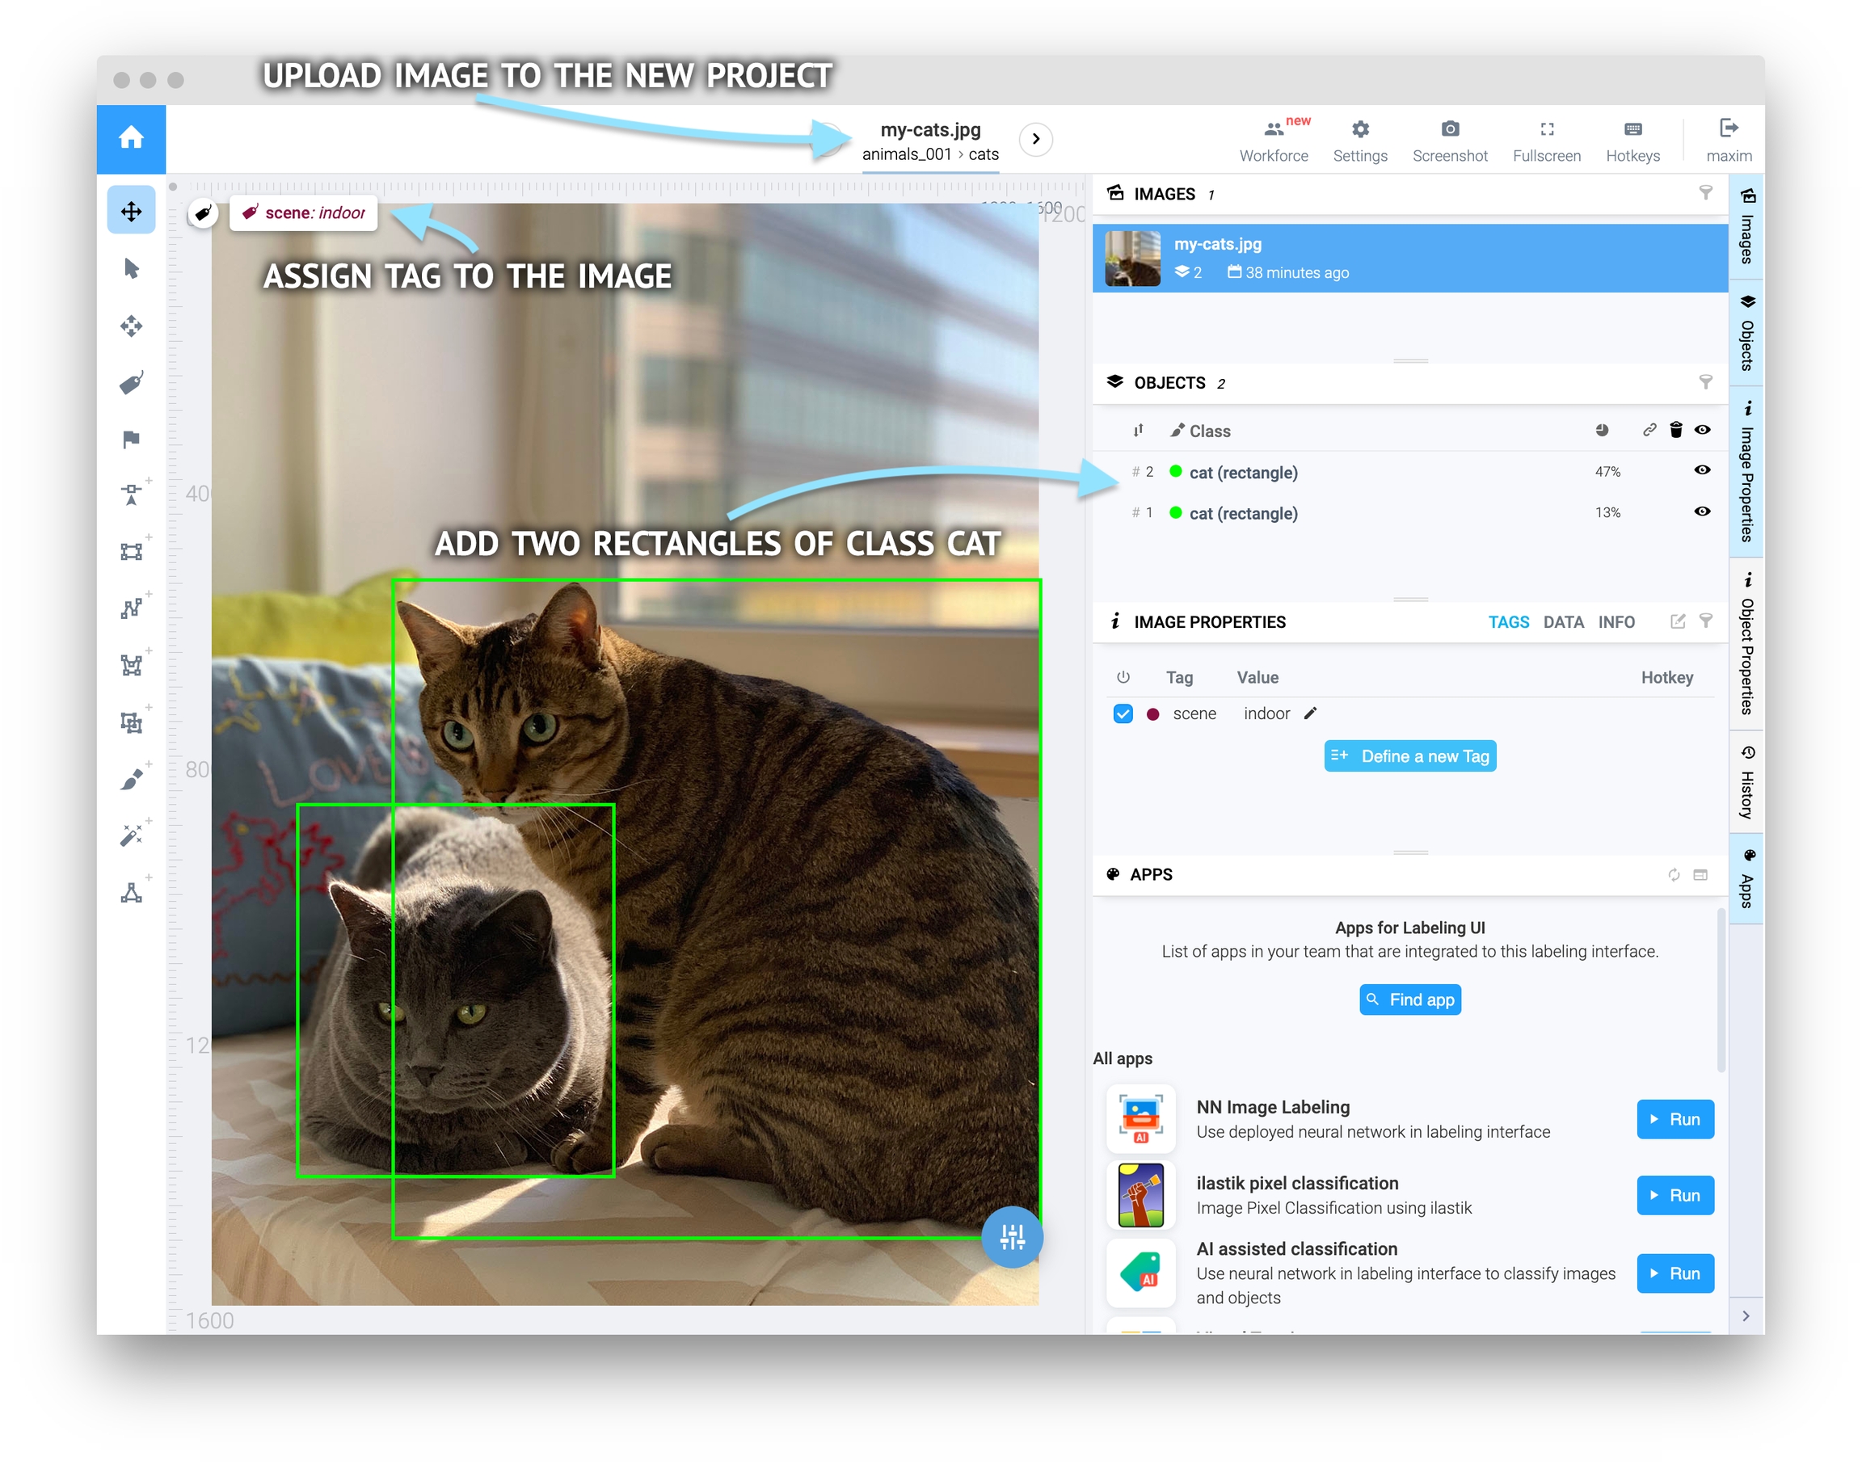Select the add polygon tool
The width and height of the screenshot is (1862, 1473).
point(131,665)
